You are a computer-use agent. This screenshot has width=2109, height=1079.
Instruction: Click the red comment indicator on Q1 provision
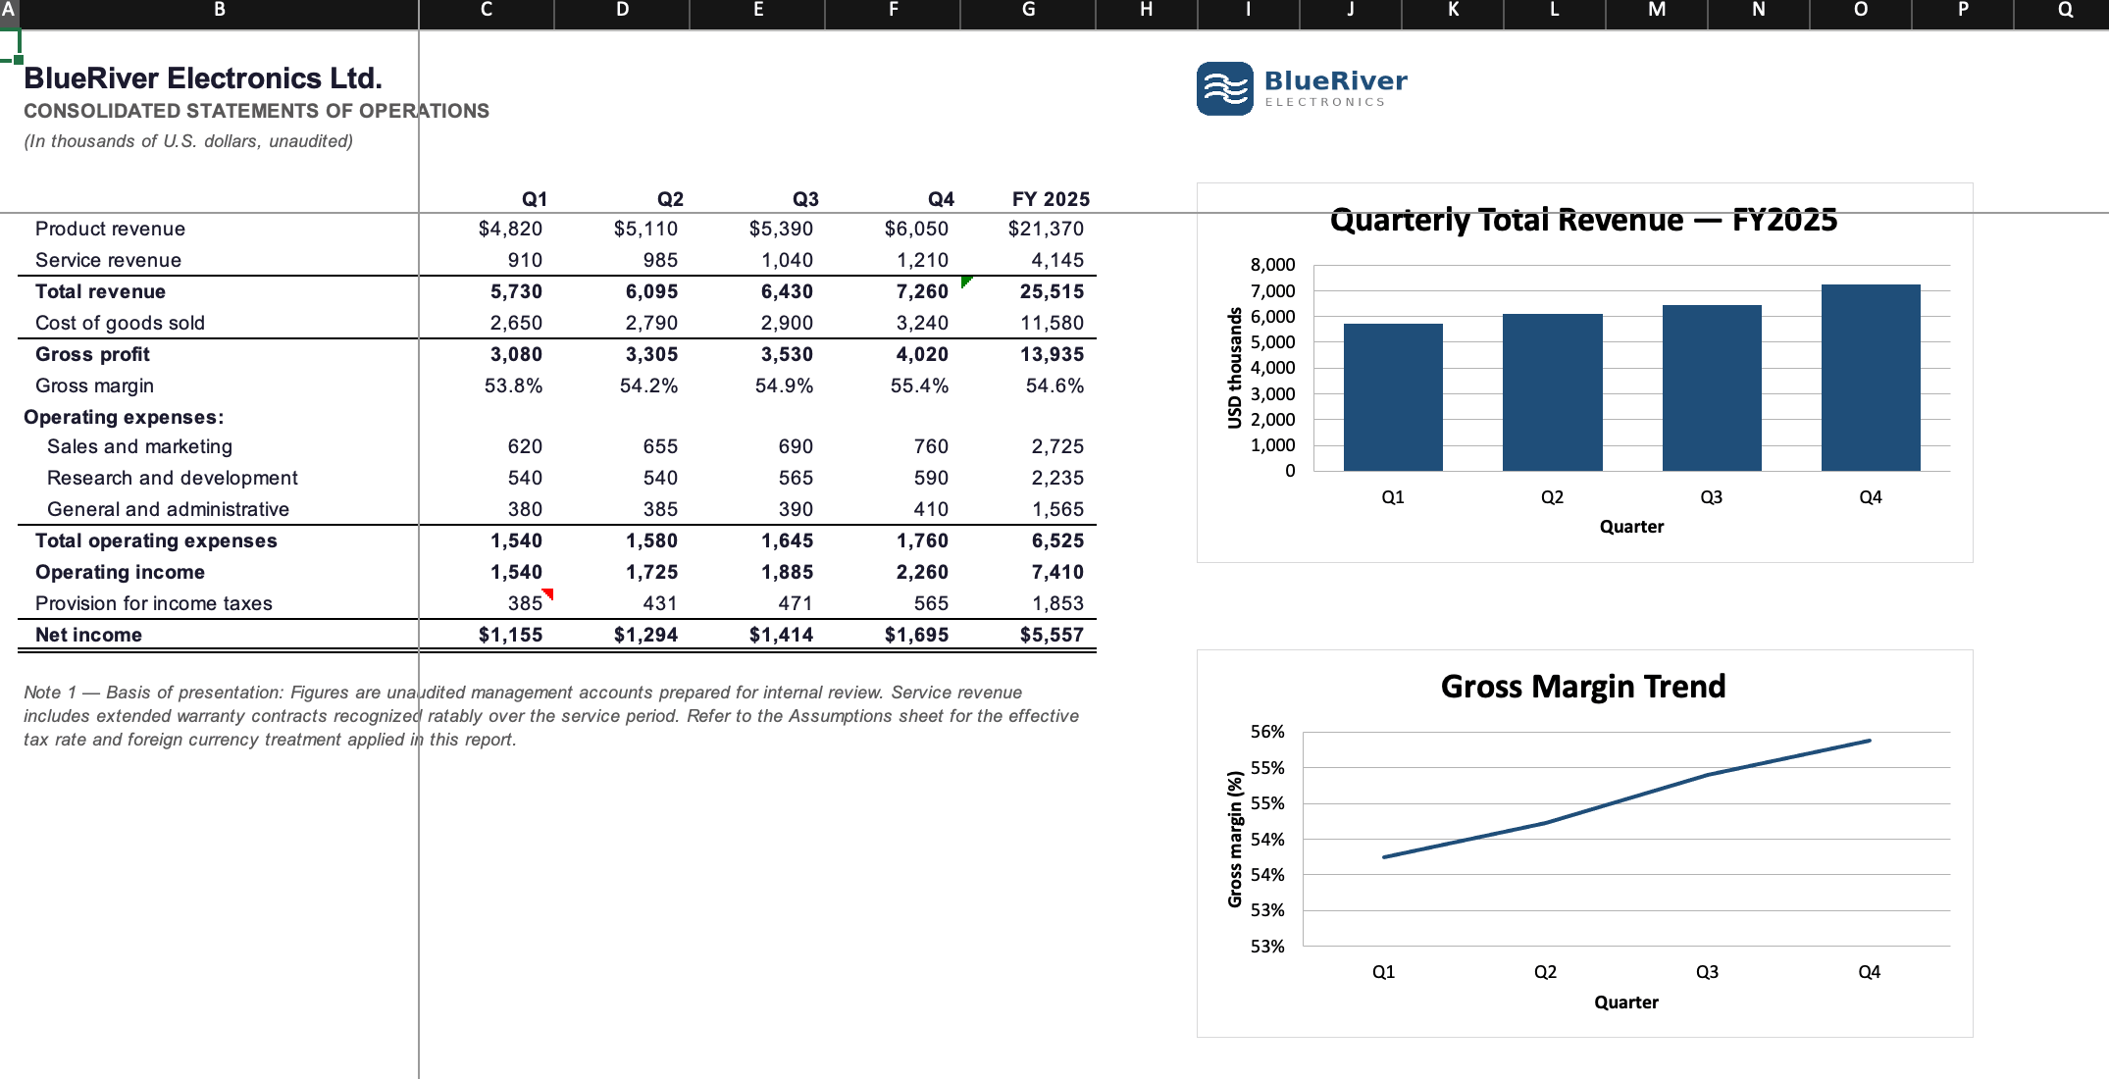548,593
